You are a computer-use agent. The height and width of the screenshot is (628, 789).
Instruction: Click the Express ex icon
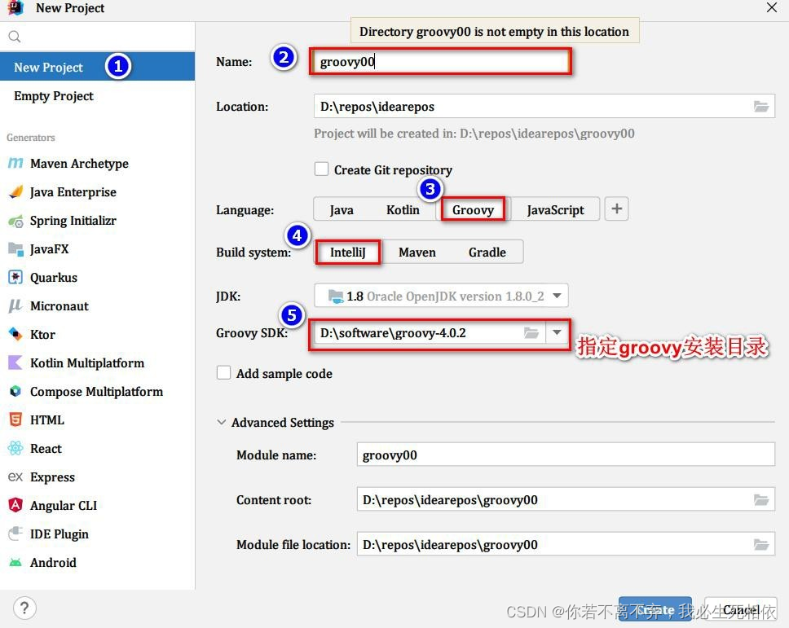pyautogui.click(x=15, y=476)
